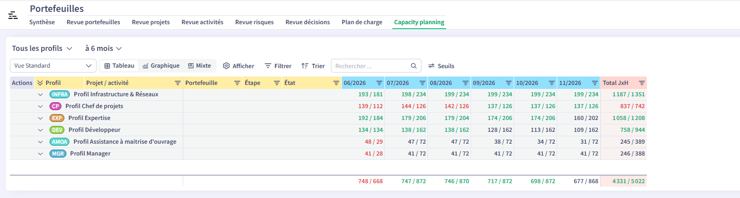The image size is (740, 198).
Task: Open filter icon in 10/2026 column header
Action: click(552, 83)
